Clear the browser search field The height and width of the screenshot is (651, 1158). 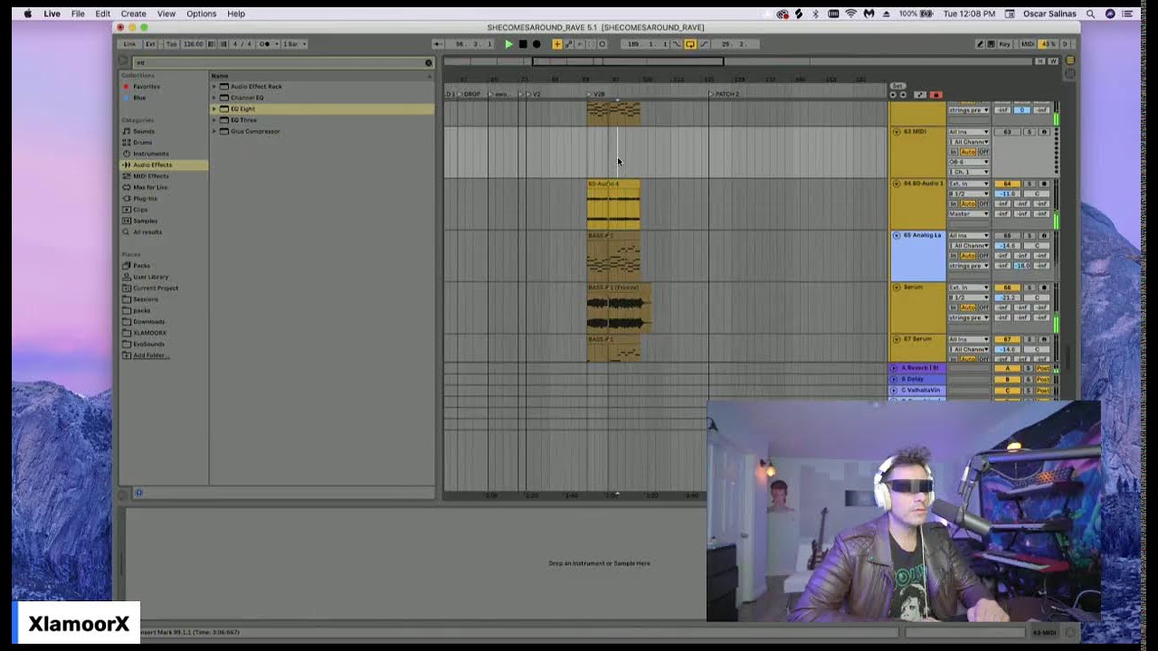pyautogui.click(x=429, y=62)
